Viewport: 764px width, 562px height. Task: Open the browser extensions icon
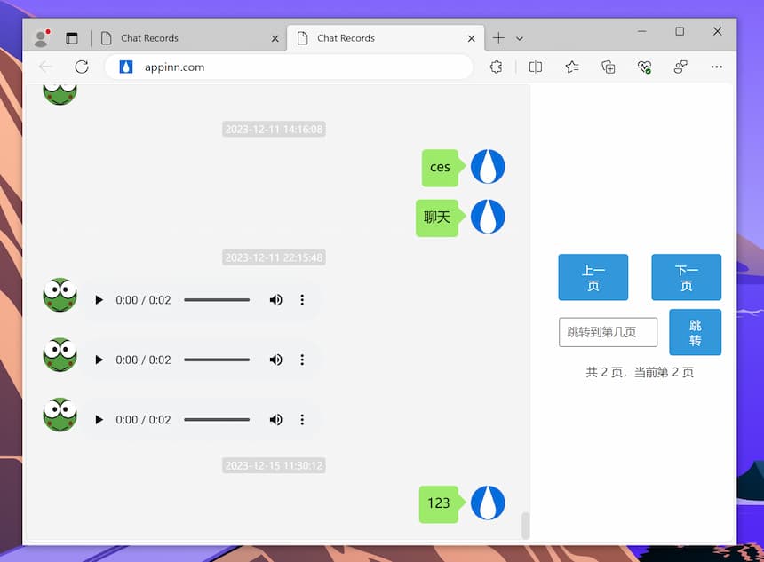(x=497, y=67)
